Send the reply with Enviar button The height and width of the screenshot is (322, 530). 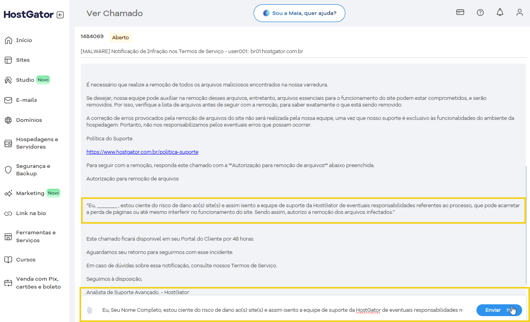coord(499,310)
